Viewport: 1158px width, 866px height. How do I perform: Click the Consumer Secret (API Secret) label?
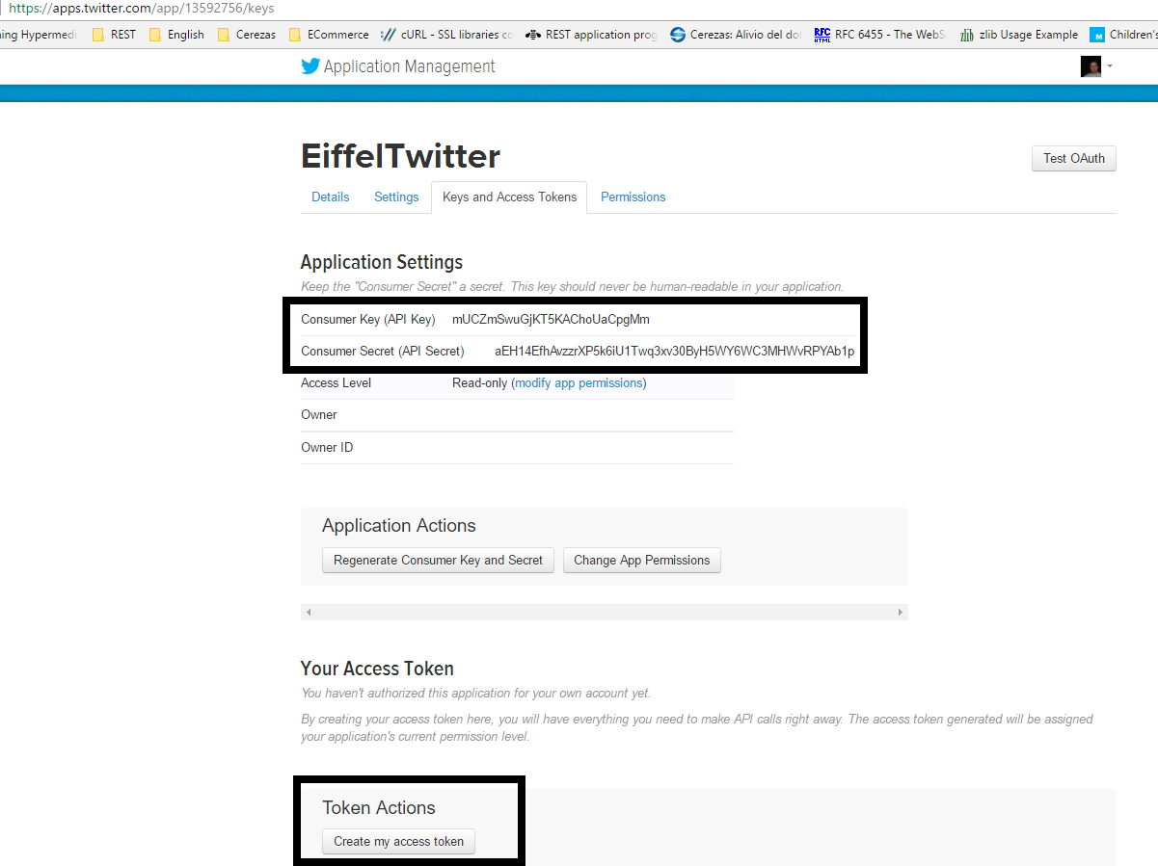click(x=383, y=351)
